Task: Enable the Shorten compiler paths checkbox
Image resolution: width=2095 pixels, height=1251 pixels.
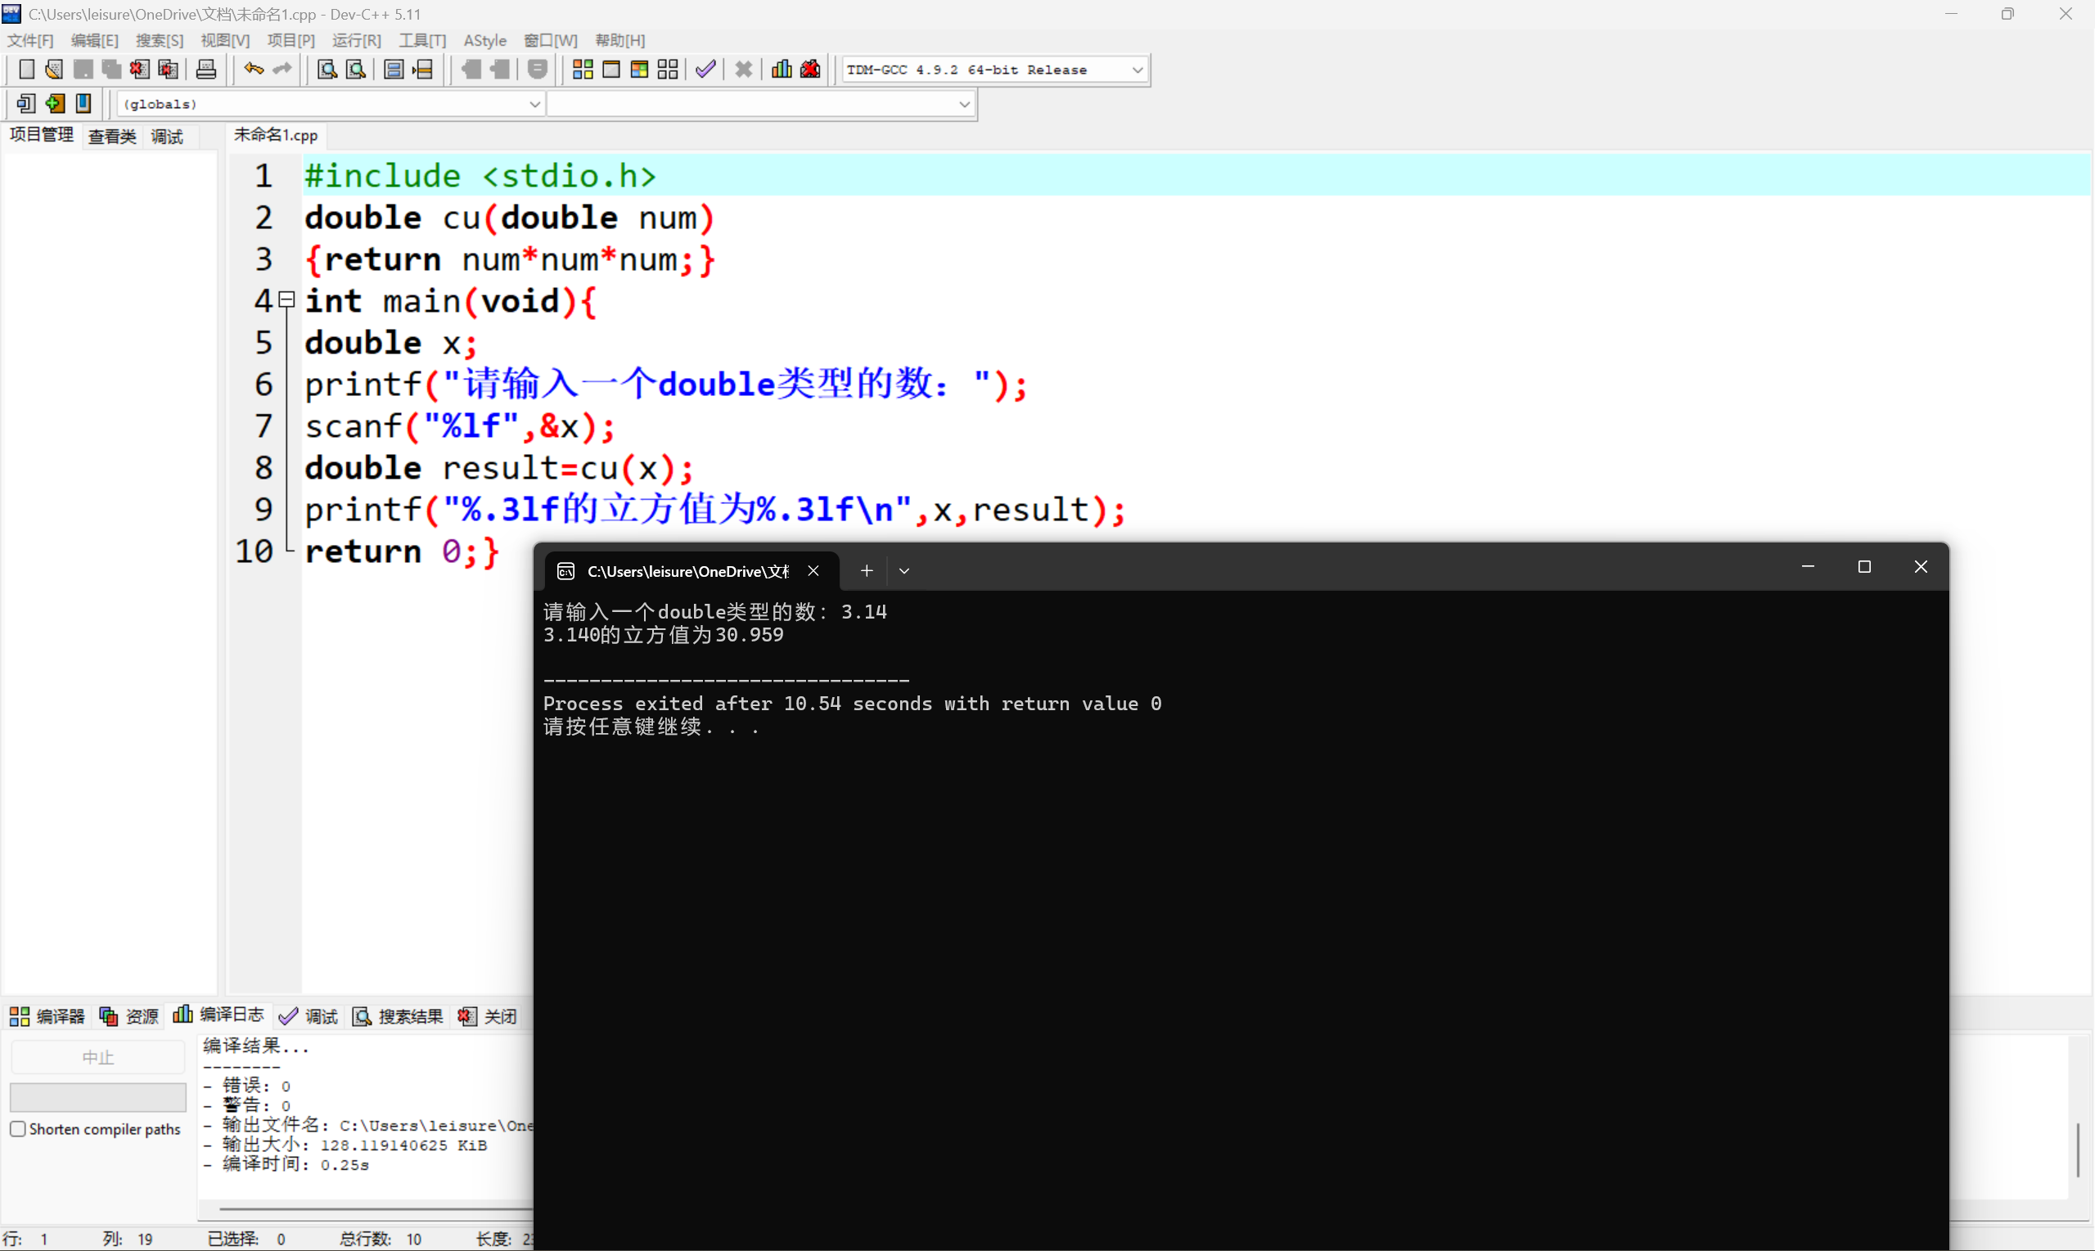Action: pos(18,1128)
